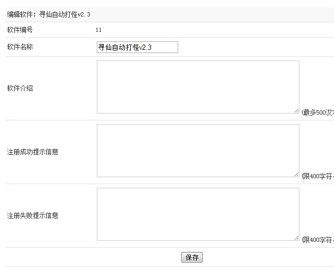Click the 注册失败提示信息 label
The width and height of the screenshot is (334, 270).
32,215
